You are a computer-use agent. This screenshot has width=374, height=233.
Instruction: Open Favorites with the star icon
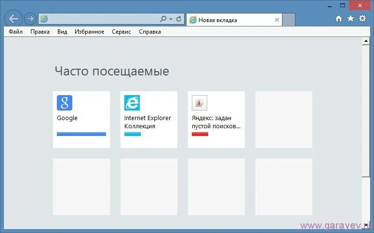pyautogui.click(x=350, y=18)
